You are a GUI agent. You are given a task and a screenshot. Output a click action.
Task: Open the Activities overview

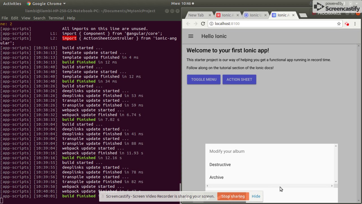point(12,3)
